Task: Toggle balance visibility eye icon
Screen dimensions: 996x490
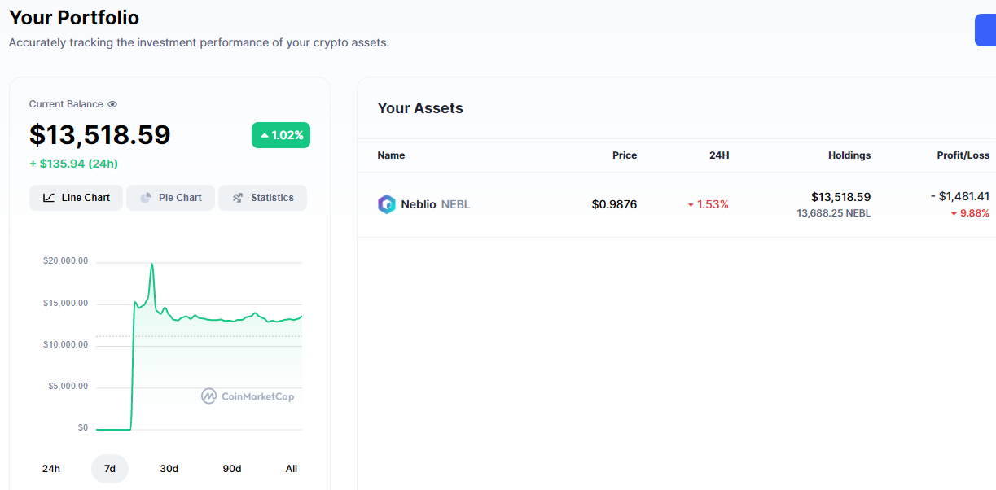Action: coord(112,104)
